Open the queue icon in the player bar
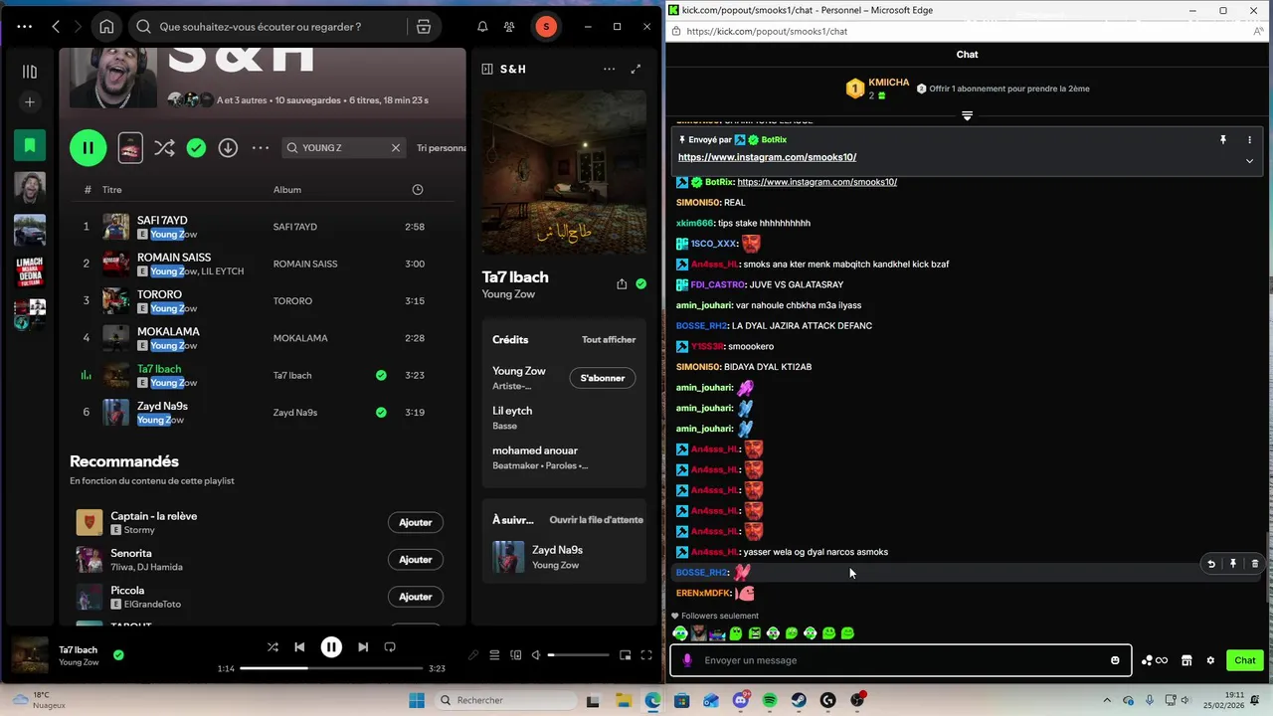This screenshot has height=716, width=1273. coord(494,655)
